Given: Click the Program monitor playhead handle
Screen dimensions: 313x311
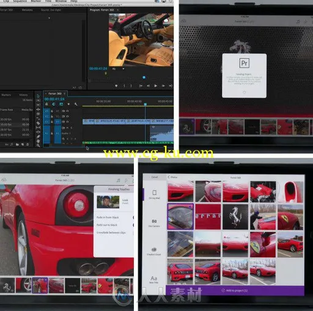Looking at the screenshot, I should pyautogui.click(x=144, y=78).
